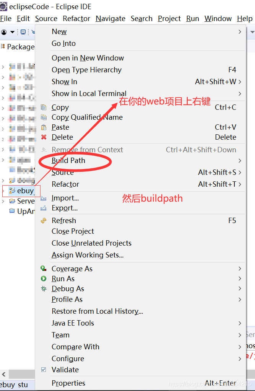Open the Source menu in menu bar
Image resolution: width=255 pixels, height=391 pixels.
point(46,19)
